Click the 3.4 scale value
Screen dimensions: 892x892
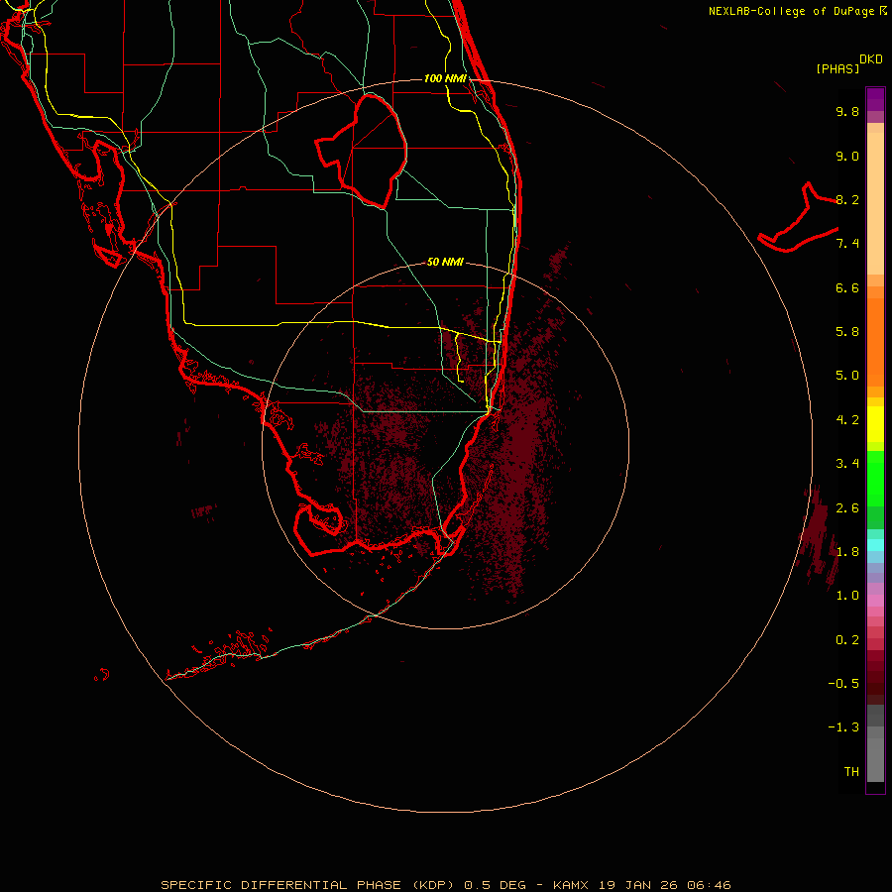coord(847,464)
